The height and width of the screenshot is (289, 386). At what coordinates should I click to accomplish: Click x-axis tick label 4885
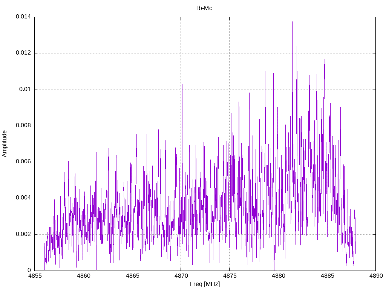[x=327, y=276]
